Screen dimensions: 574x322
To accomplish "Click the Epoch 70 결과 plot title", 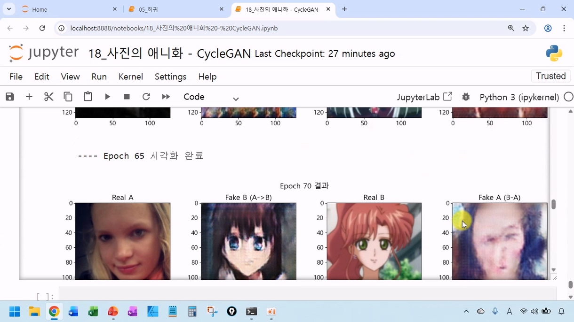I will (x=304, y=186).
